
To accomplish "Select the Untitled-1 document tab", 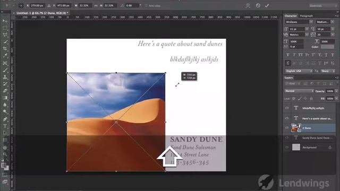I will coord(42,13).
